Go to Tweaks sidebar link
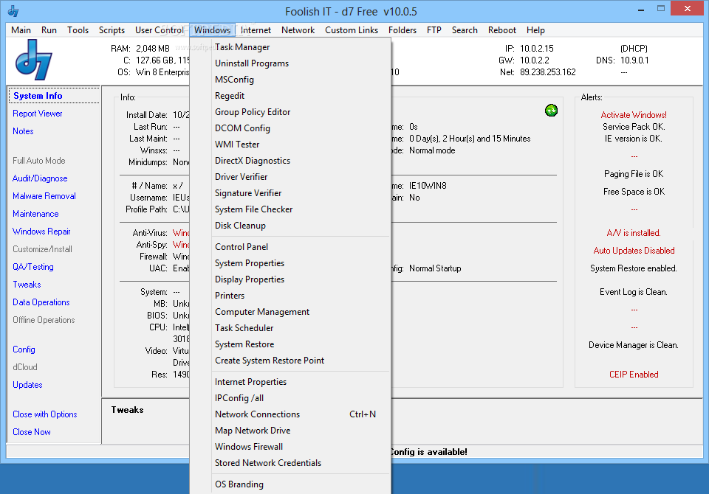Viewport: 709px width, 494px height. click(27, 285)
